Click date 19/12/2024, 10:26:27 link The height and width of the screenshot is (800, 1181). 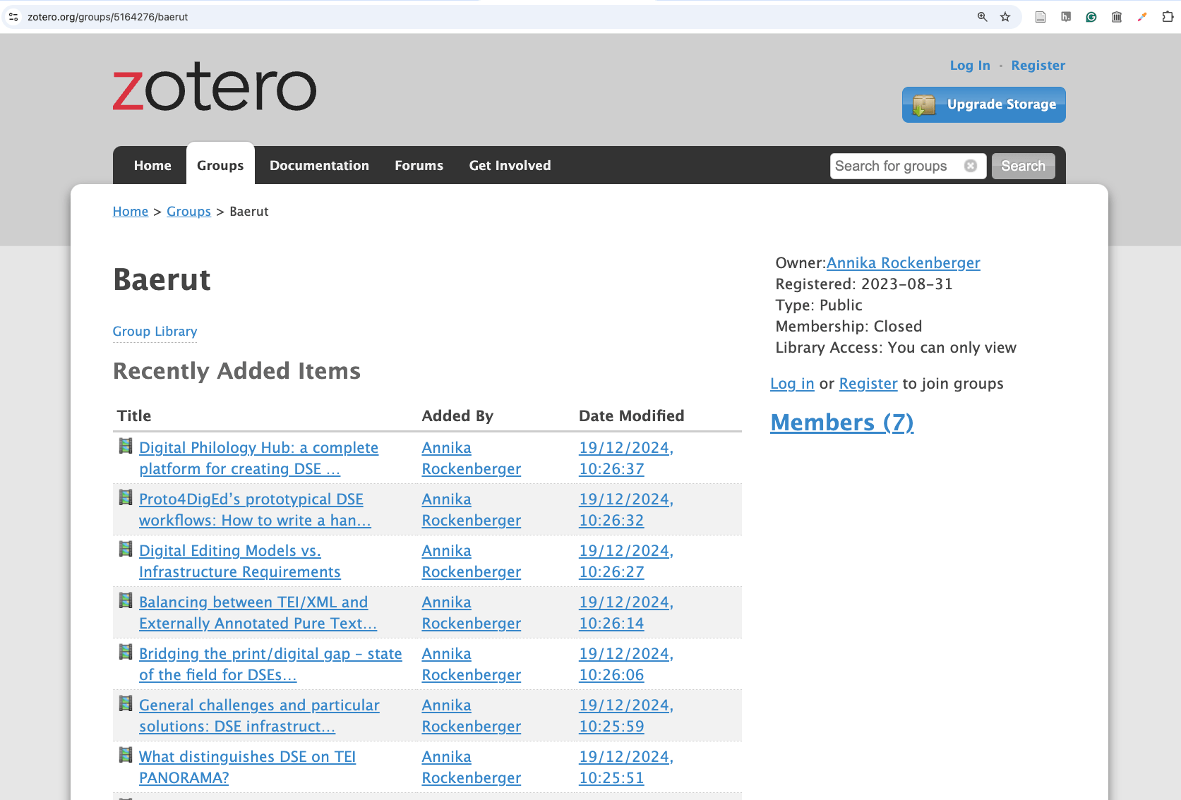pyautogui.click(x=626, y=561)
